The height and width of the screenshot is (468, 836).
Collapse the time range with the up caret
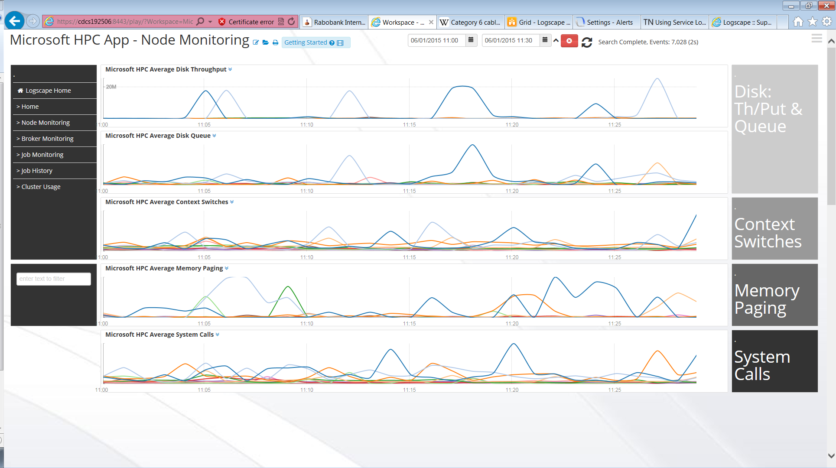click(556, 40)
